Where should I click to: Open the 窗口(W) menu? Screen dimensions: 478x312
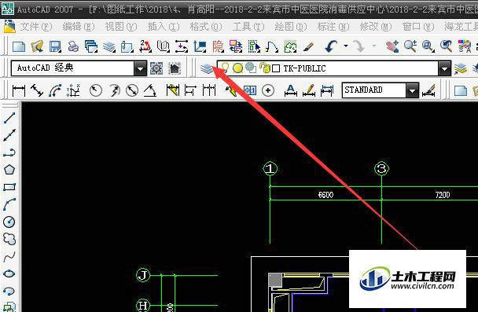(418, 27)
